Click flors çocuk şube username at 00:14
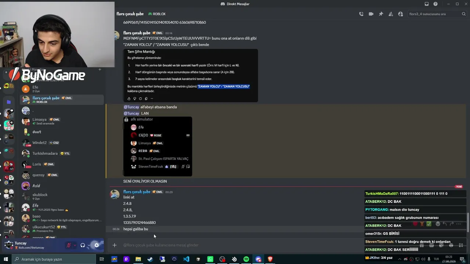This screenshot has height=264, width=470. (x=137, y=33)
